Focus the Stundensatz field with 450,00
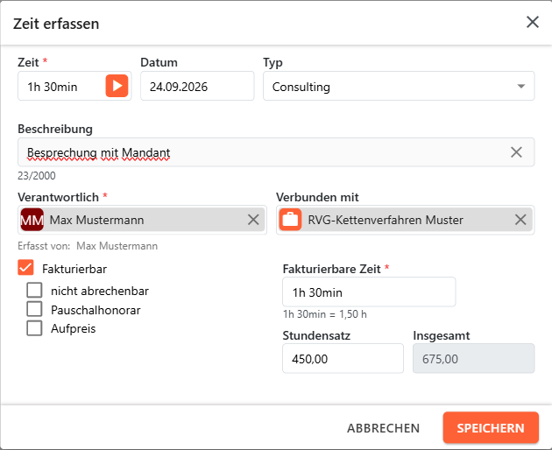The height and width of the screenshot is (450, 552). coord(343,359)
